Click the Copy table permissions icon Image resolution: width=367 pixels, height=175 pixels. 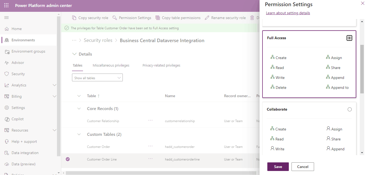point(158,18)
